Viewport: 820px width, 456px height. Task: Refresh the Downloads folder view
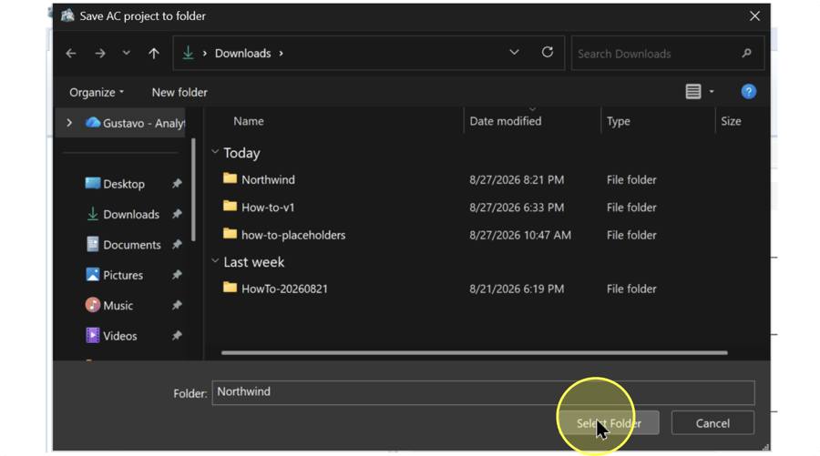pos(548,52)
